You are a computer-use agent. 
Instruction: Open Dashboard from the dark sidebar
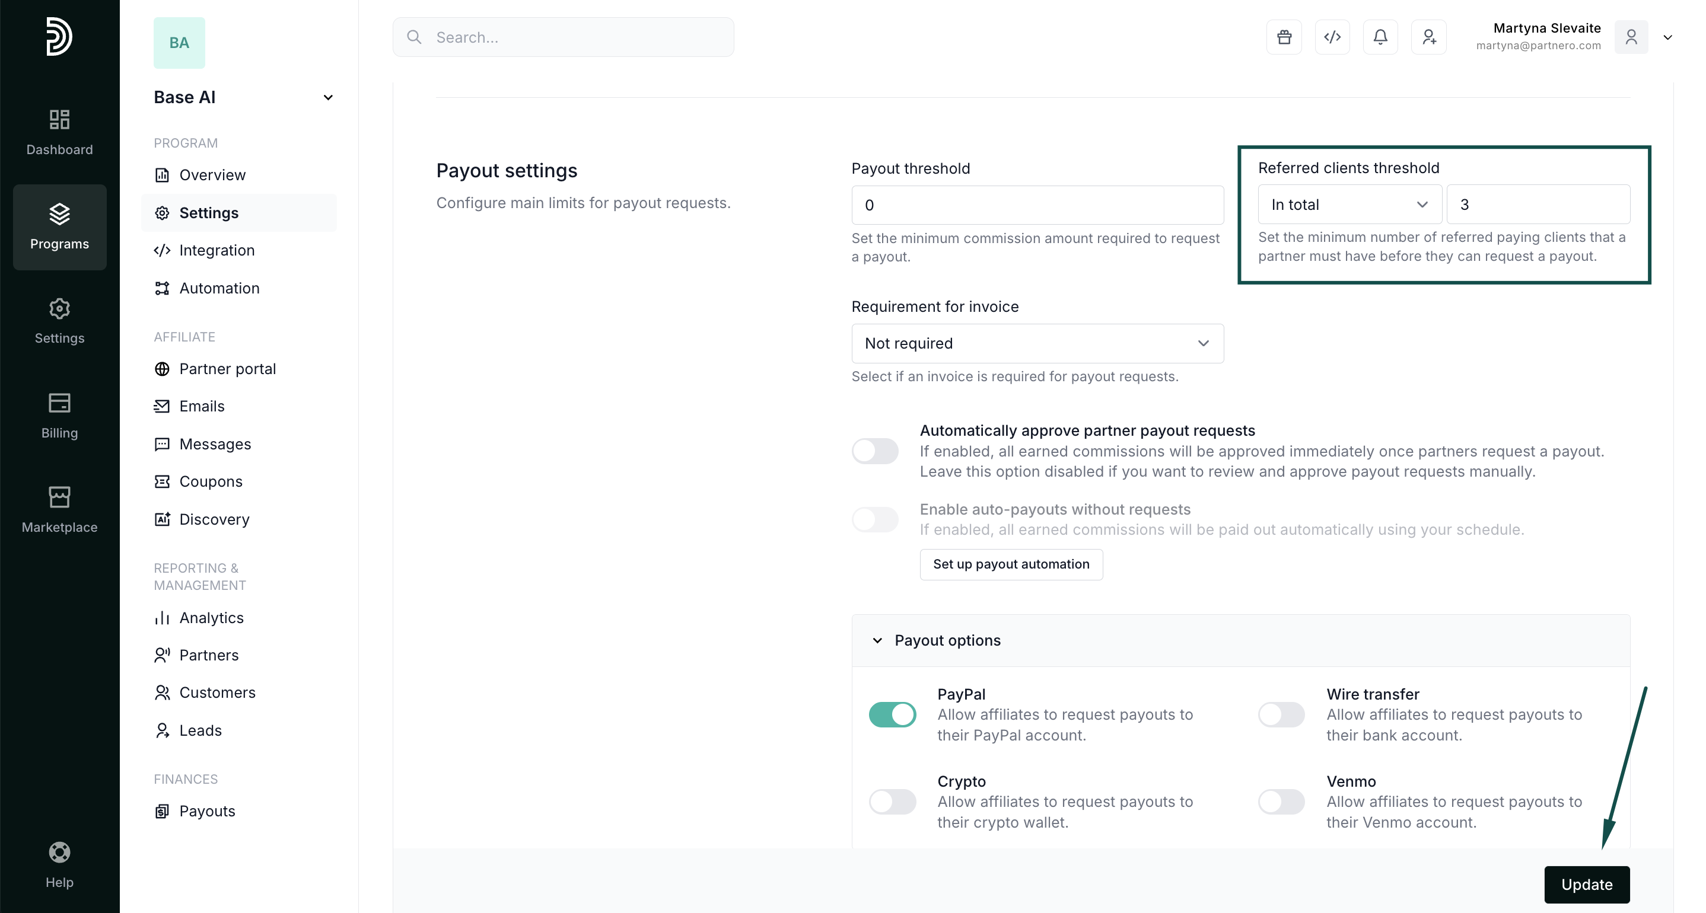pos(59,132)
